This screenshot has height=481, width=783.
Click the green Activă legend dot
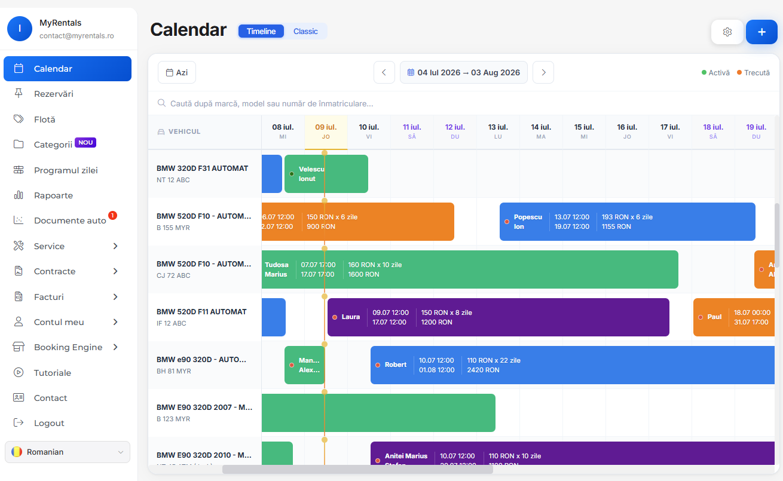coord(704,73)
